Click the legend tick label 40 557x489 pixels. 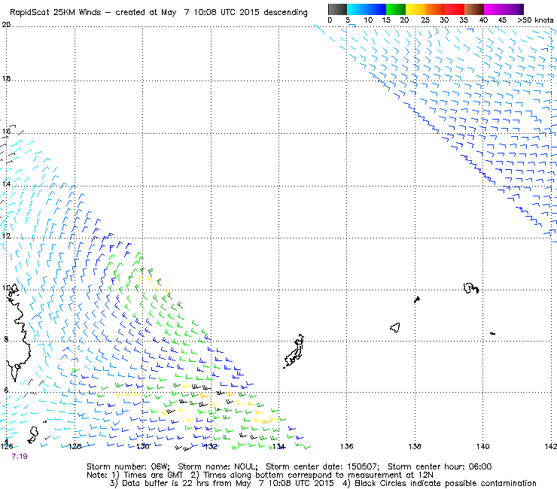(x=483, y=20)
